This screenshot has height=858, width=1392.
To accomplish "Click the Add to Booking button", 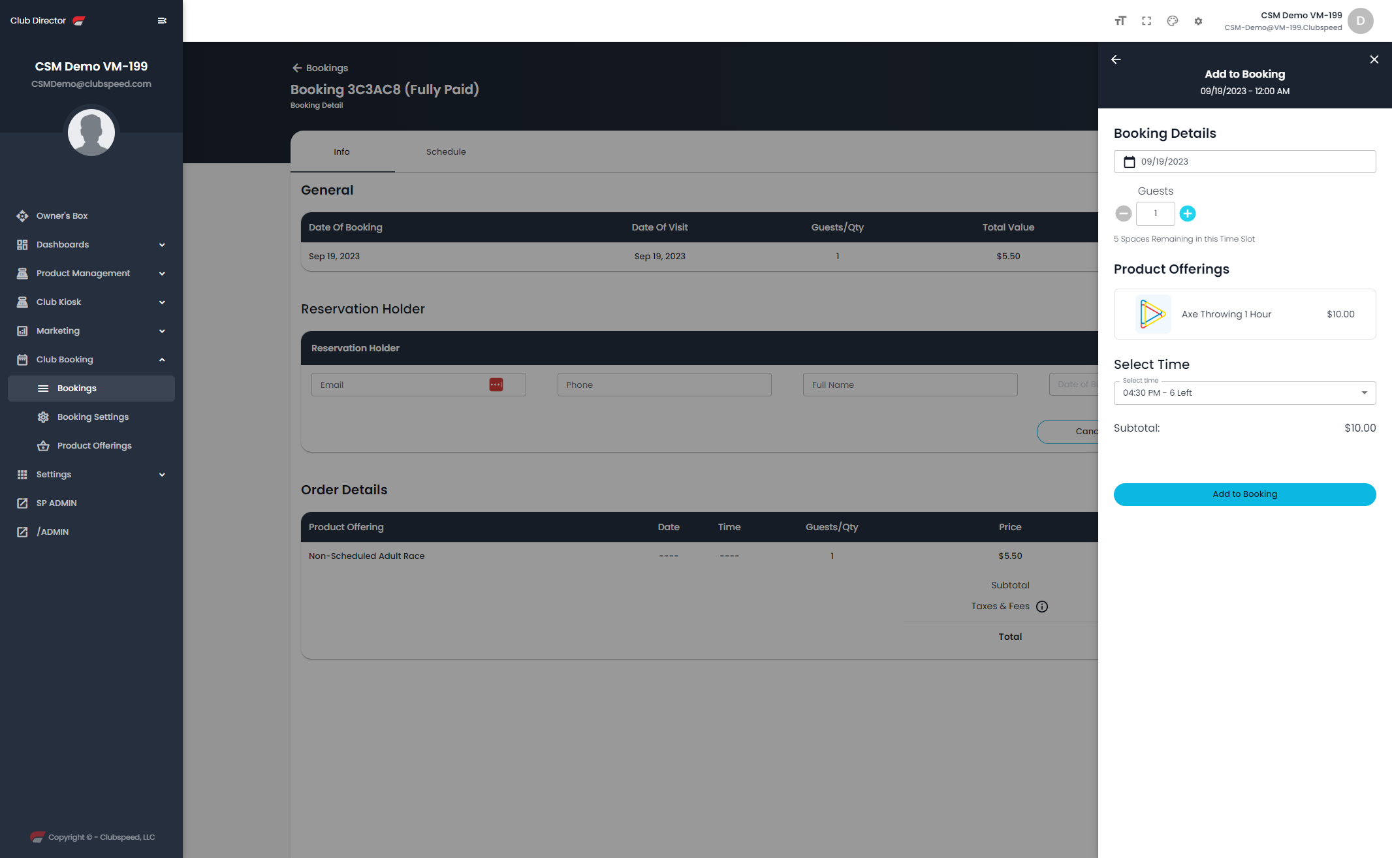I will pyautogui.click(x=1244, y=494).
